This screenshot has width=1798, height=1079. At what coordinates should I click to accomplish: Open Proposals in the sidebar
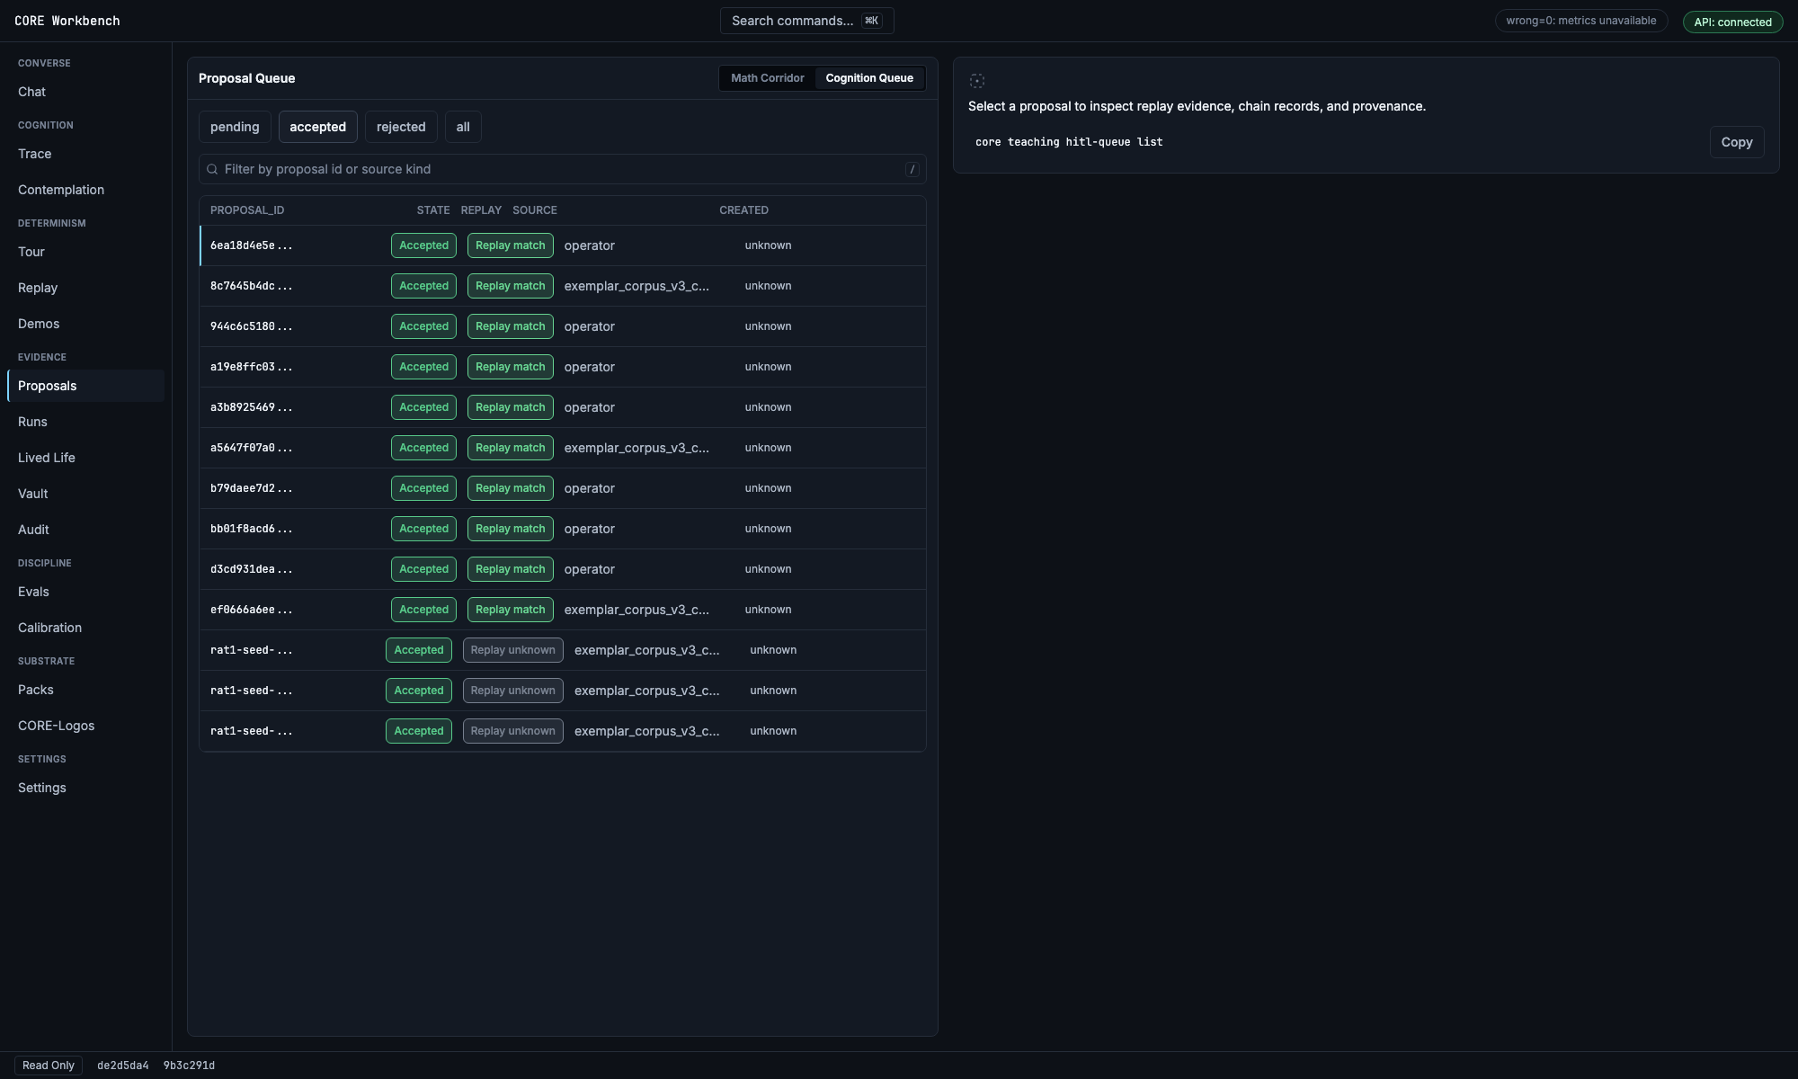85,386
